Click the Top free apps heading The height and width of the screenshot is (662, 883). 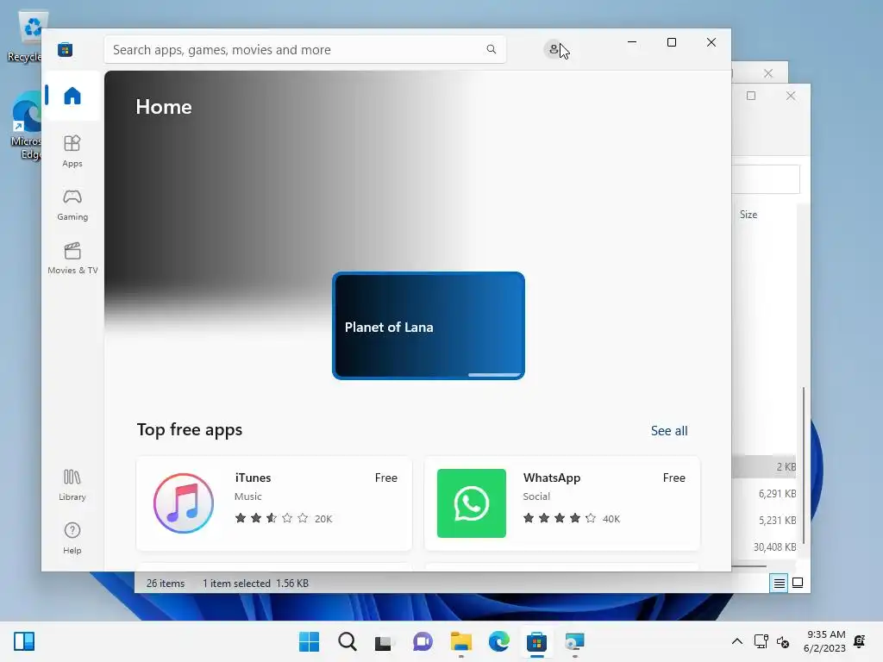189,429
